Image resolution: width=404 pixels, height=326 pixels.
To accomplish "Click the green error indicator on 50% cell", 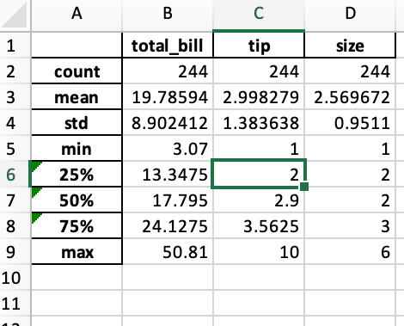I will click(35, 192).
